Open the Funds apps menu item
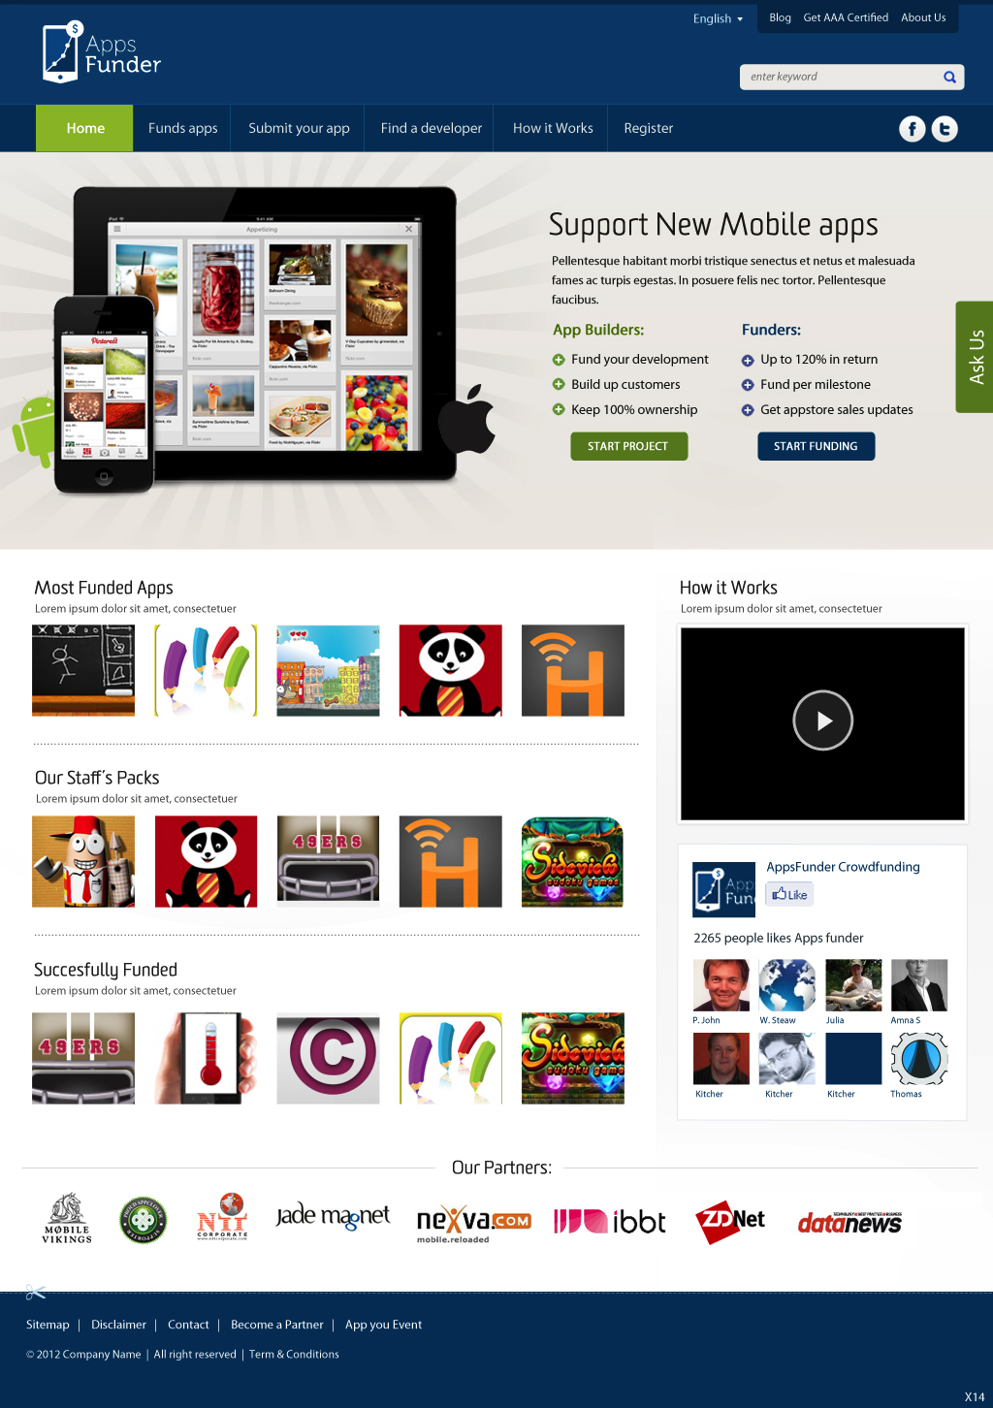Viewport: 993px width, 1408px height. 182,128
